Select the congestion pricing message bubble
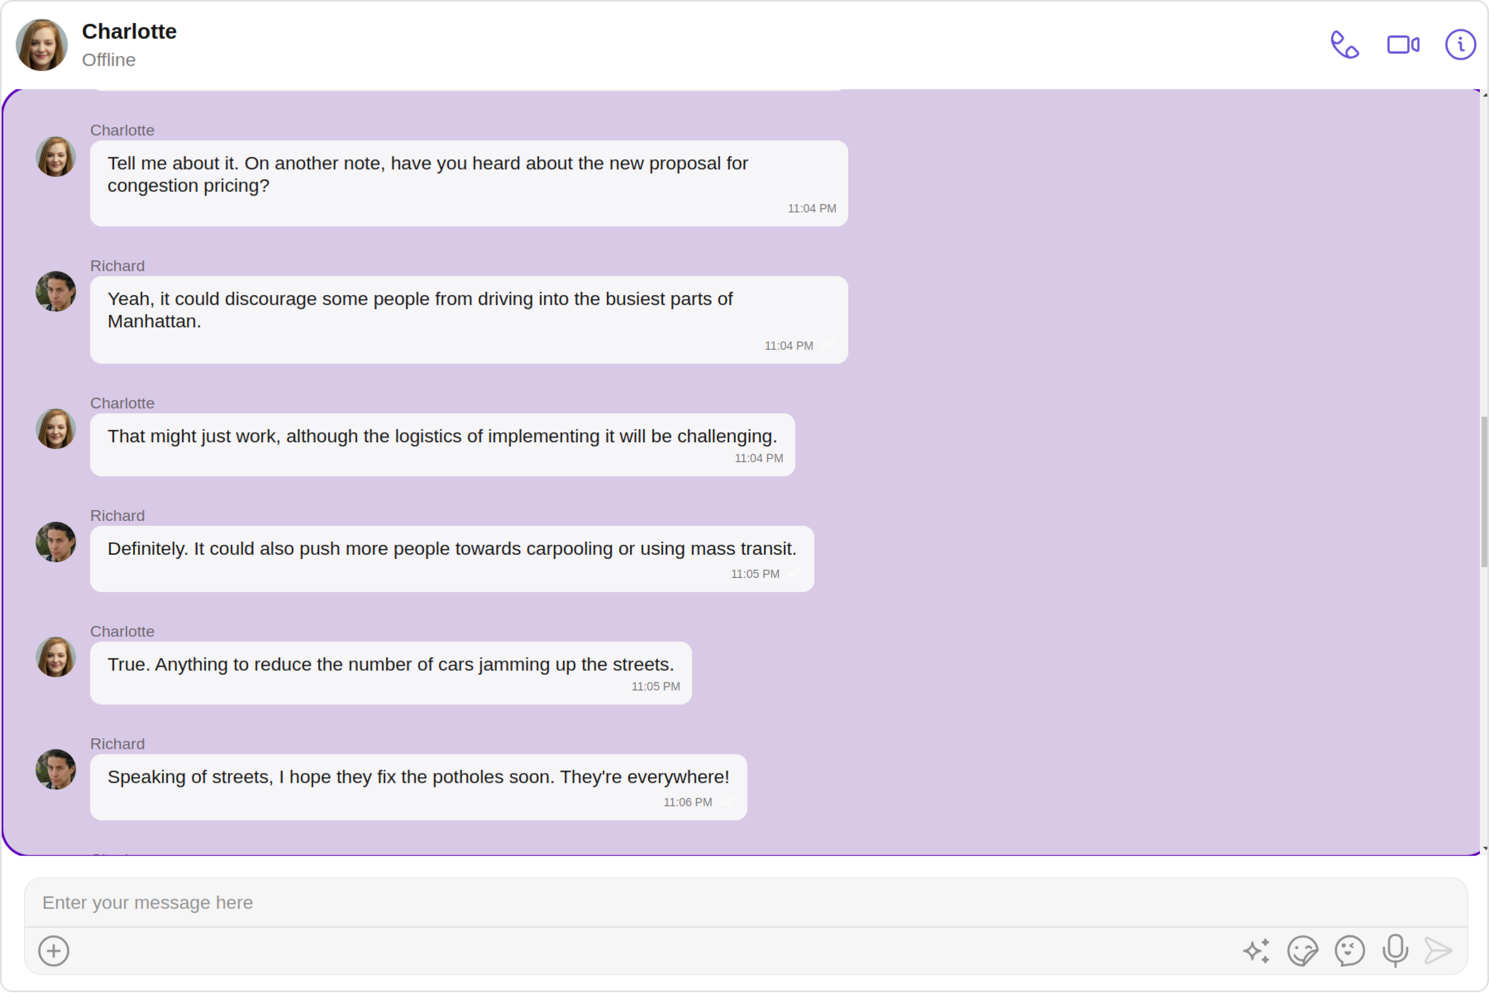1489x993 pixels. point(469,184)
